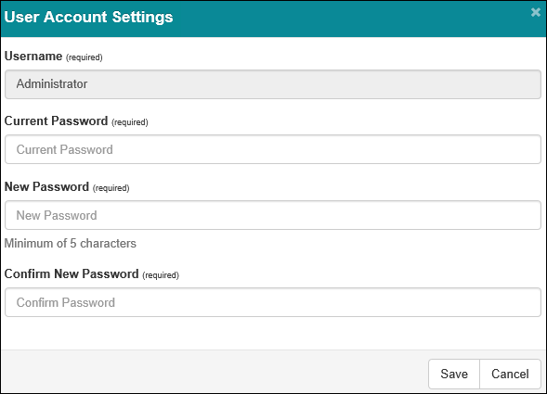
Task: Click the (required) note beside Confirm New Password
Action: coord(161,275)
